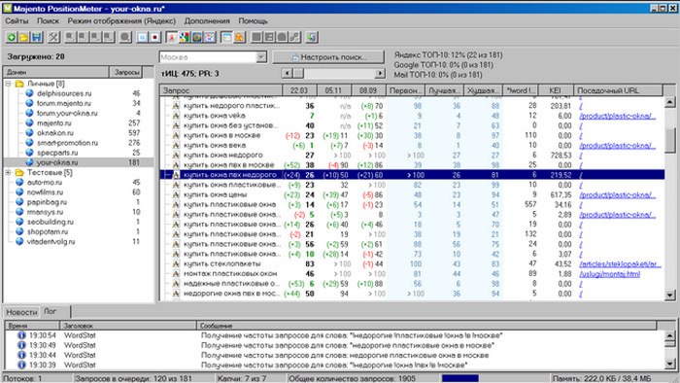
Task: Switch to Google mode toolbar icon
Action: 185,37
